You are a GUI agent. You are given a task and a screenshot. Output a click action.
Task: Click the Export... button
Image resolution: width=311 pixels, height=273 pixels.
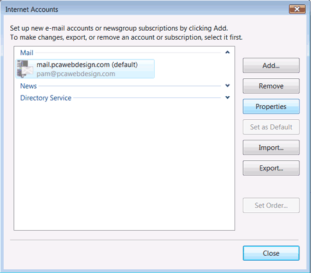coord(271,168)
